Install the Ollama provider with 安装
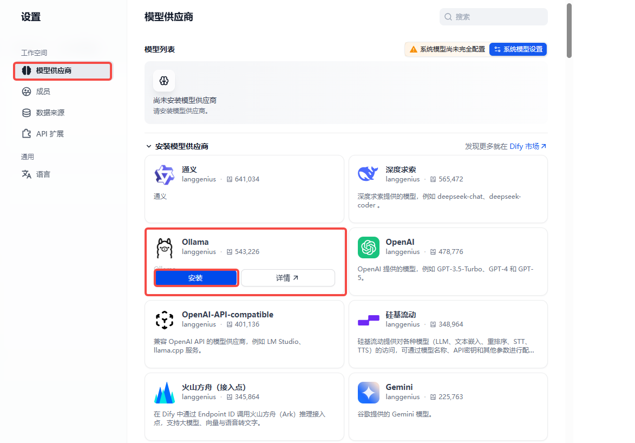This screenshot has height=443, width=635. [195, 278]
